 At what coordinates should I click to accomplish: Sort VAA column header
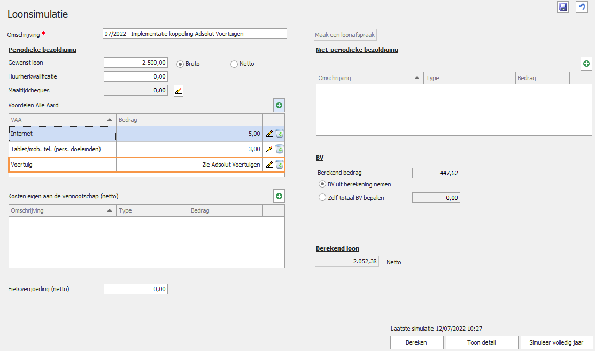[x=63, y=120]
